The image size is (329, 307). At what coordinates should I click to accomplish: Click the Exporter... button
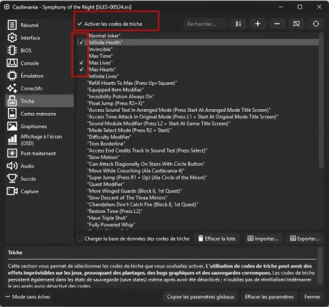[x=305, y=239]
